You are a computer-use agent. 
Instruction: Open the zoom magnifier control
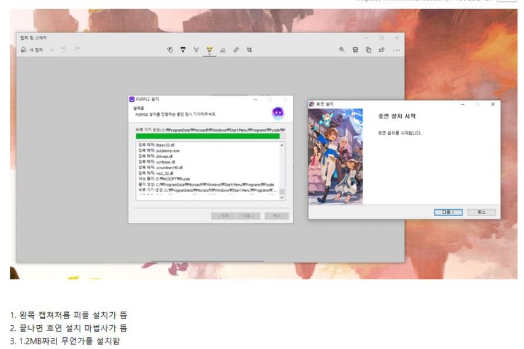click(342, 50)
